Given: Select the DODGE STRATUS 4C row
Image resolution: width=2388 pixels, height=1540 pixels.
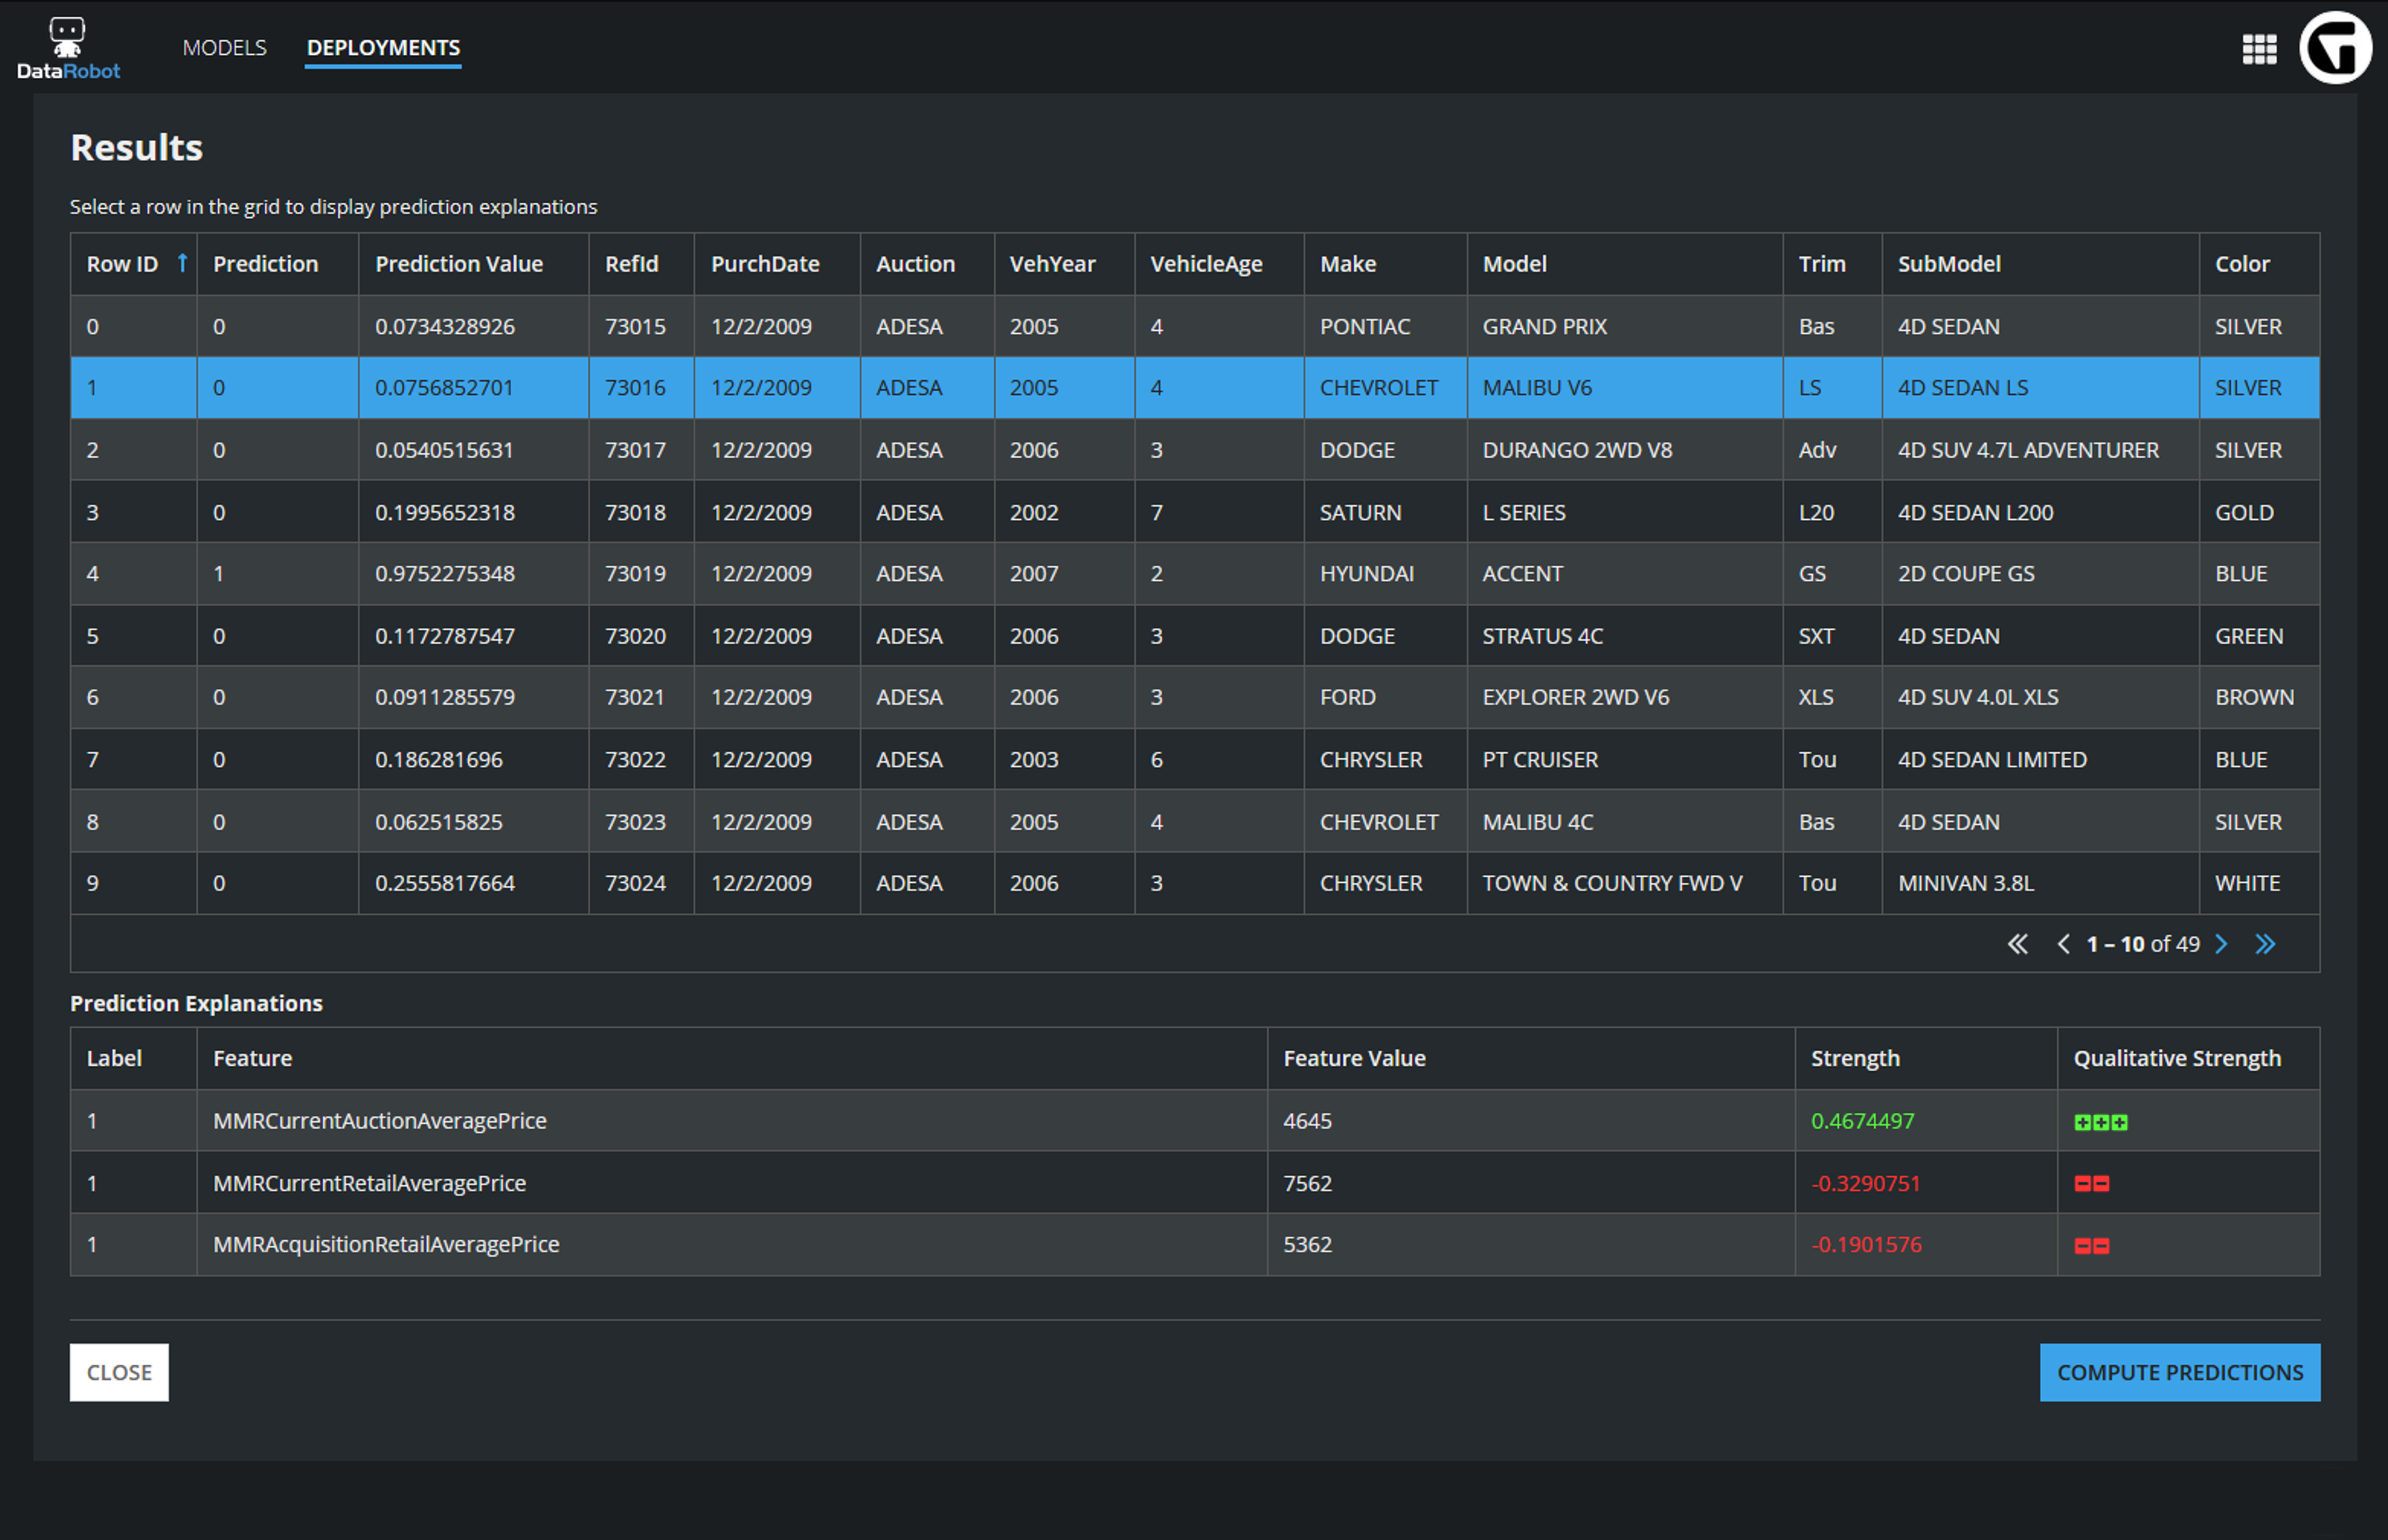Looking at the screenshot, I should [x=1195, y=636].
